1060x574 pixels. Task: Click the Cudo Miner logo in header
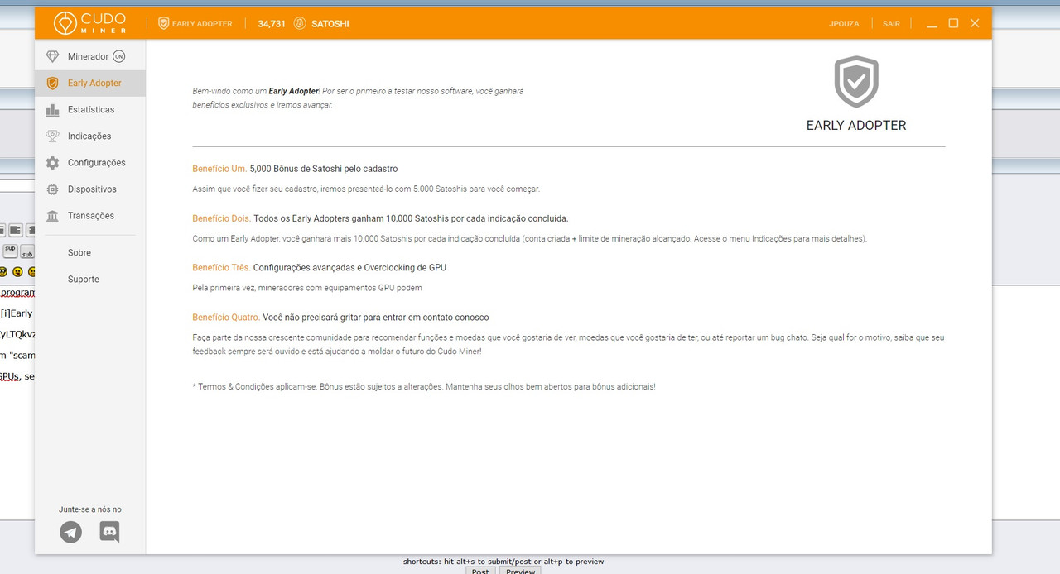pos(90,23)
